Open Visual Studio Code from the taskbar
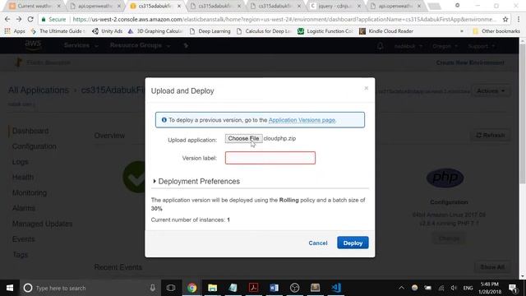The image size is (526, 296). pyautogui.click(x=335, y=288)
